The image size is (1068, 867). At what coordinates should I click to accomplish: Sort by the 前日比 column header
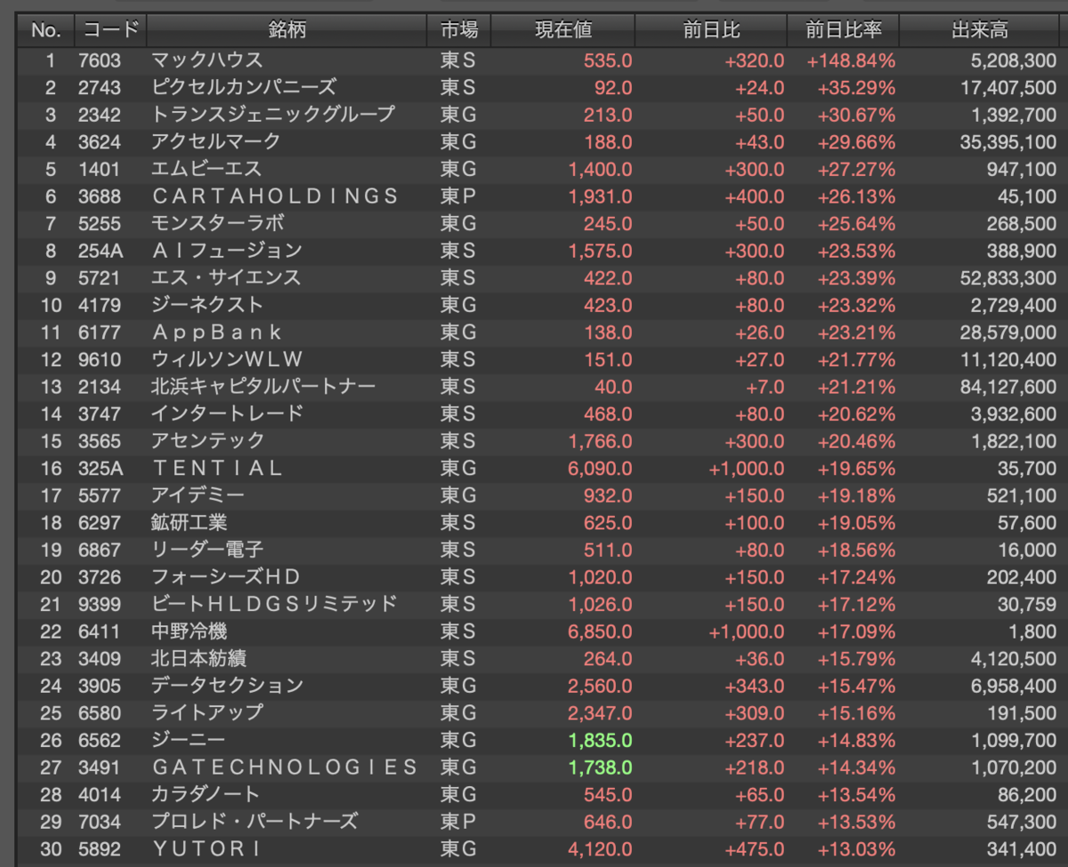711,30
